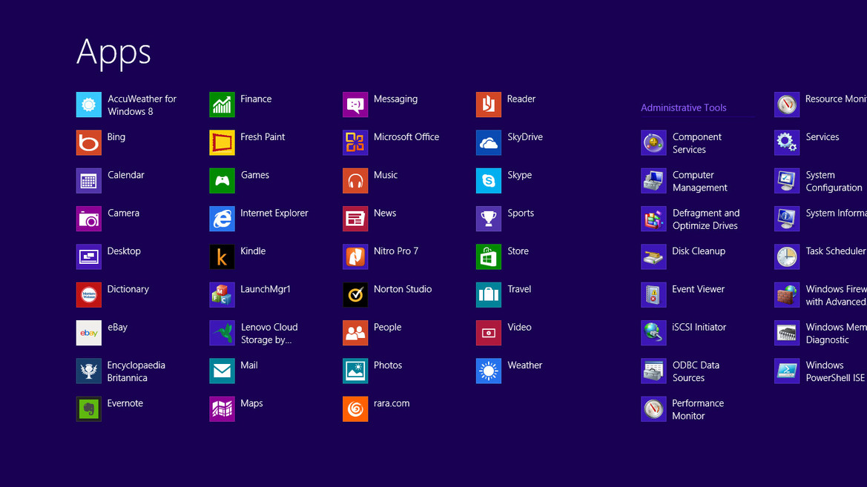Open the People app icon

[355, 333]
